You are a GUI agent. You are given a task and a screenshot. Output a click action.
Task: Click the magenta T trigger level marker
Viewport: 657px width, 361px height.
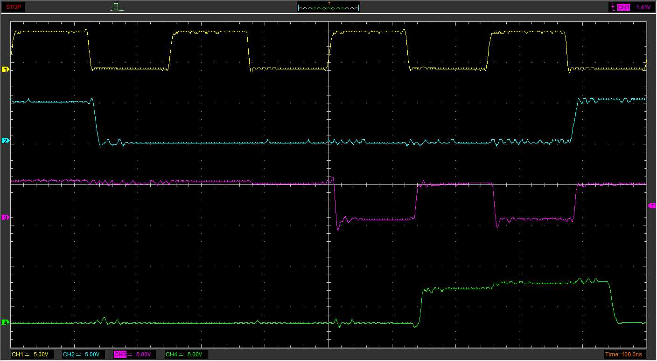pyautogui.click(x=652, y=205)
